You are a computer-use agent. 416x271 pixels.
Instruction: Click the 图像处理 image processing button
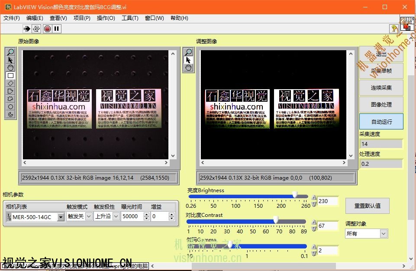381,105
